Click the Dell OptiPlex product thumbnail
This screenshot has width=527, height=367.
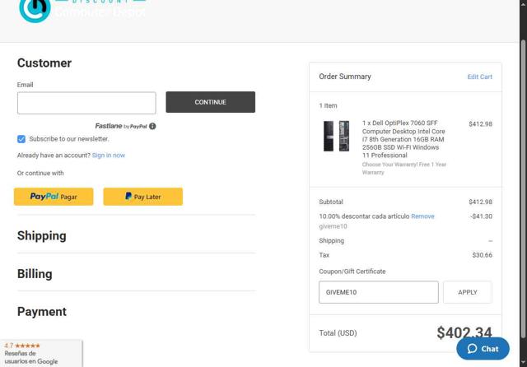point(336,136)
